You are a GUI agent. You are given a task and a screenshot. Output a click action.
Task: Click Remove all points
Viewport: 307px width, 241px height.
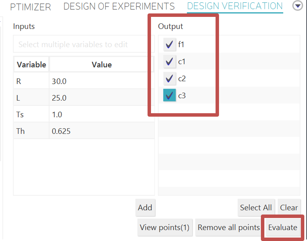pyautogui.click(x=229, y=228)
